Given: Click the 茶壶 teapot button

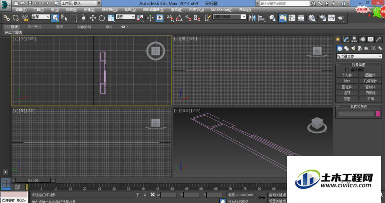Looking at the screenshot, I should click(347, 99).
